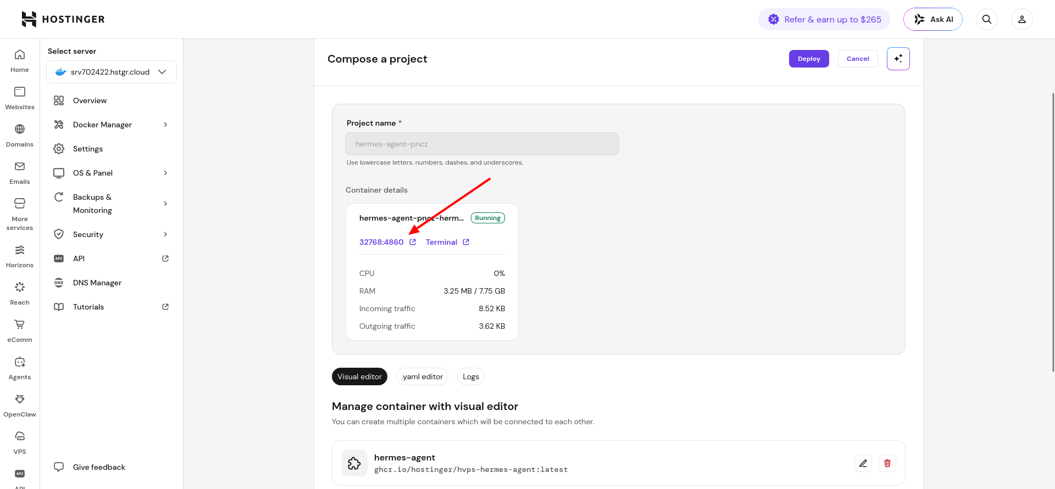Click the Cancel button
This screenshot has height=489, width=1055.
pyautogui.click(x=858, y=59)
